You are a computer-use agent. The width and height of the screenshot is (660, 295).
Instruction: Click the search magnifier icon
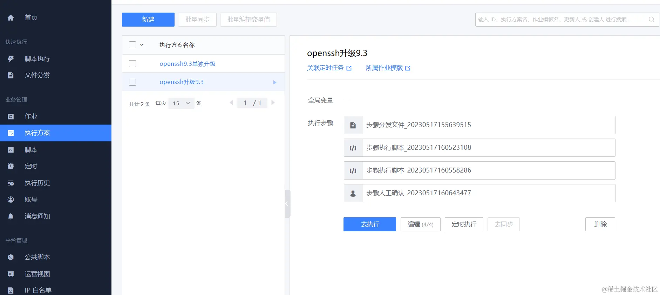click(x=652, y=20)
